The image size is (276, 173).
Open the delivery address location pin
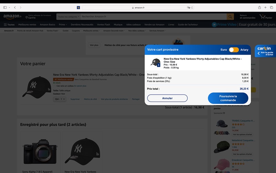click(27, 17)
